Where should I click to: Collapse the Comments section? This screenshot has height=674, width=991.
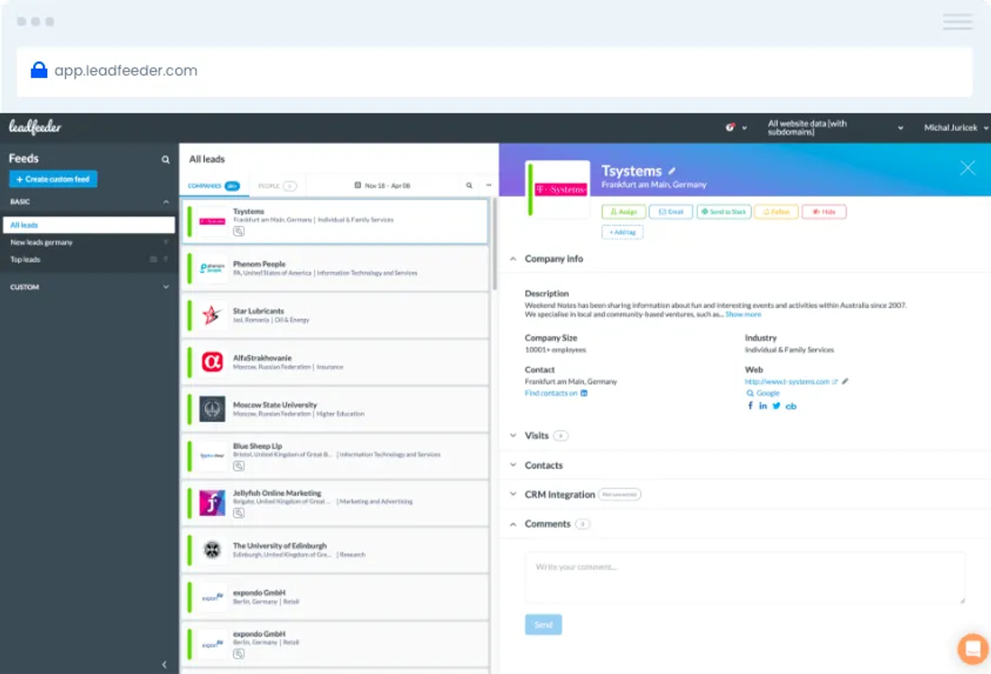(x=514, y=524)
